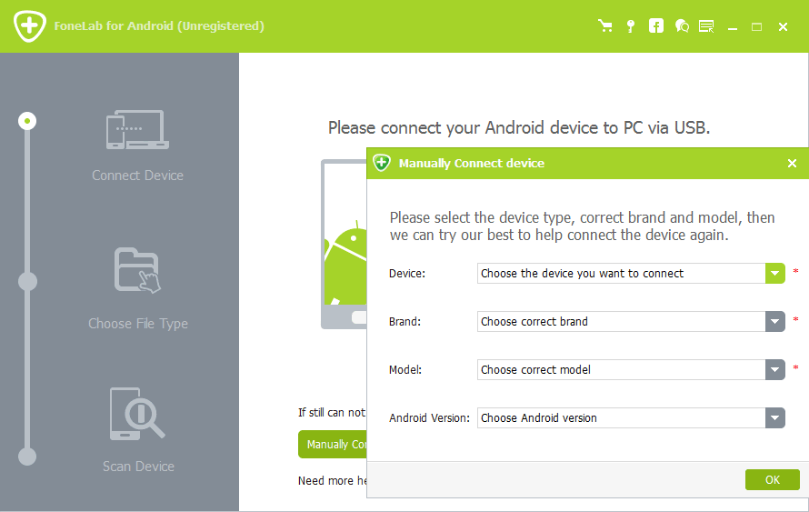The width and height of the screenshot is (809, 512).
Task: Click the 'Model:' label
Action: pos(405,369)
